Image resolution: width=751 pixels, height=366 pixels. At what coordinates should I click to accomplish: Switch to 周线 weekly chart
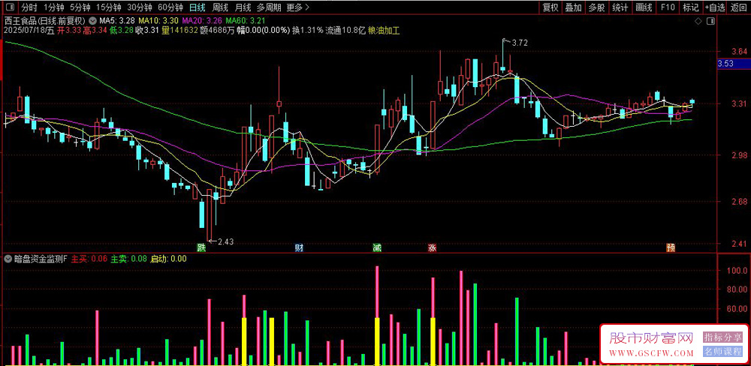220,7
